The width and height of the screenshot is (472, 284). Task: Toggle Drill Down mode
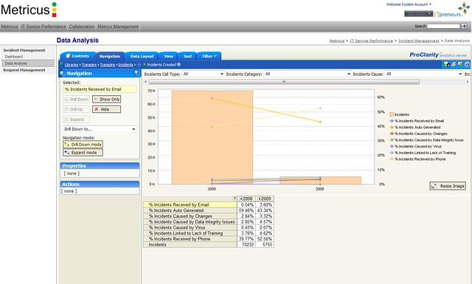click(83, 145)
